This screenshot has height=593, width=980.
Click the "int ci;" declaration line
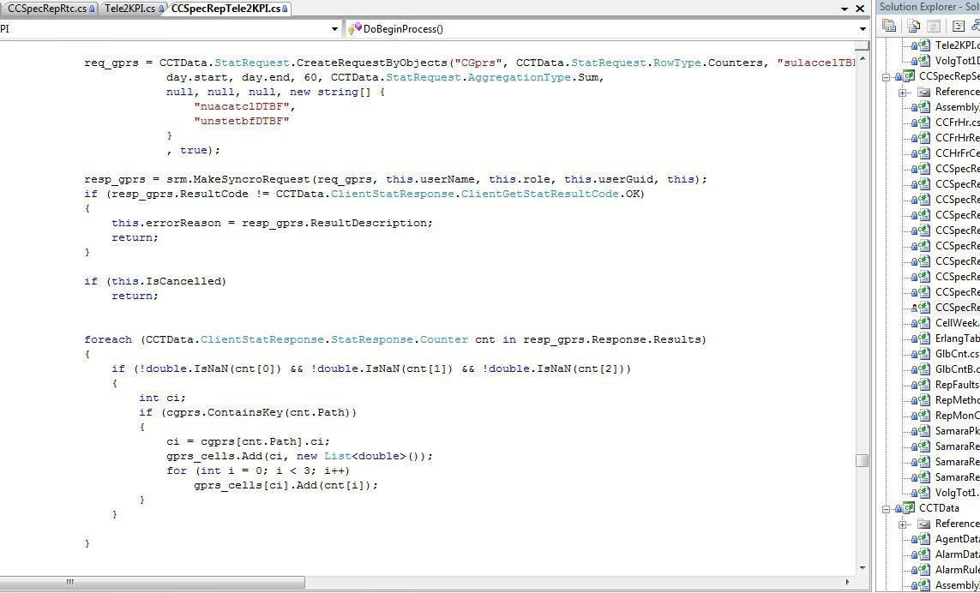(163, 398)
